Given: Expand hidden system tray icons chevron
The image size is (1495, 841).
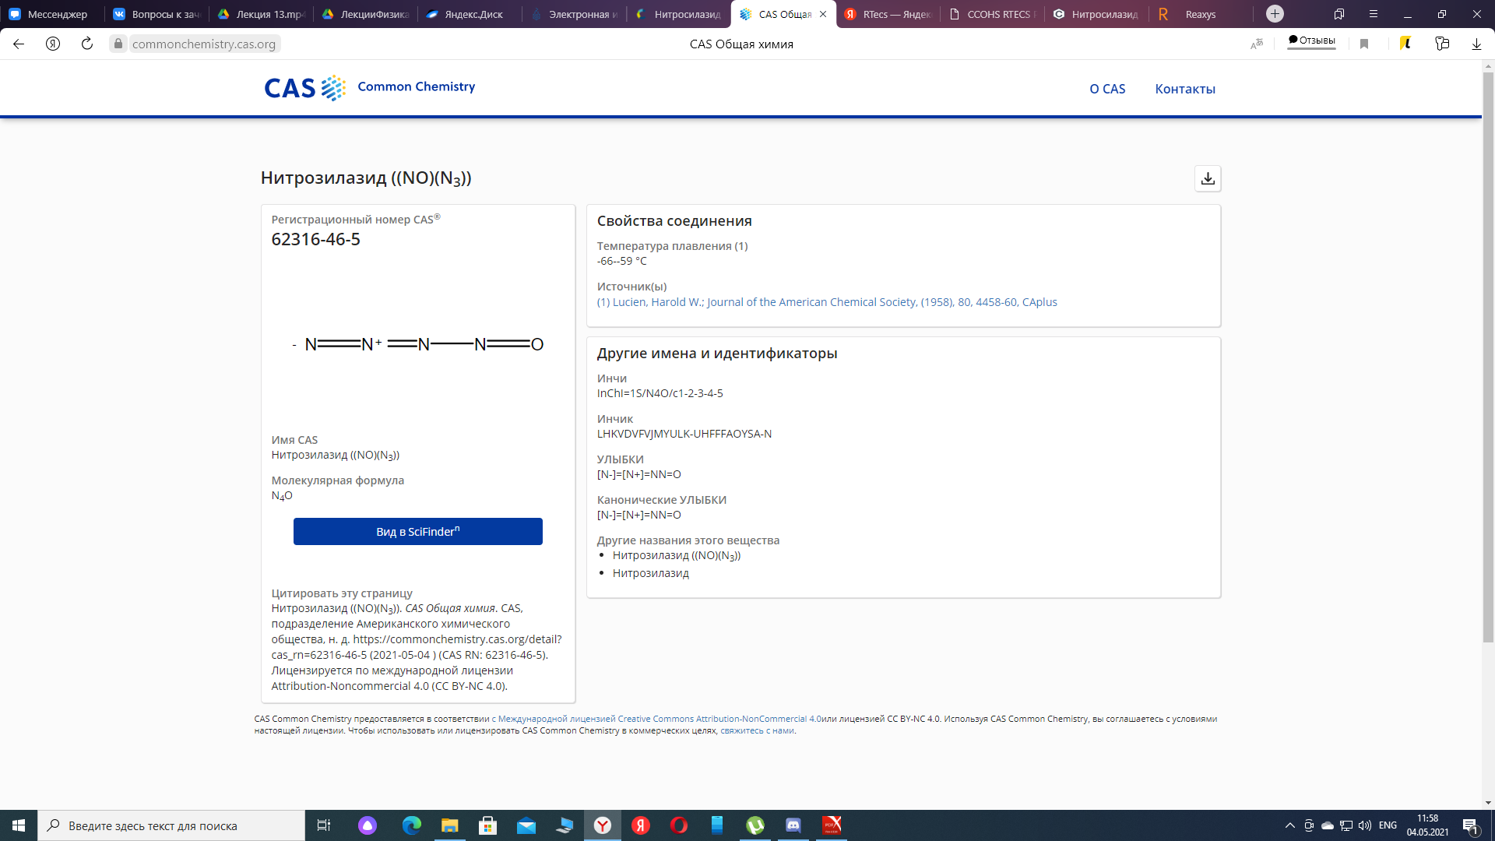Looking at the screenshot, I should (1289, 825).
